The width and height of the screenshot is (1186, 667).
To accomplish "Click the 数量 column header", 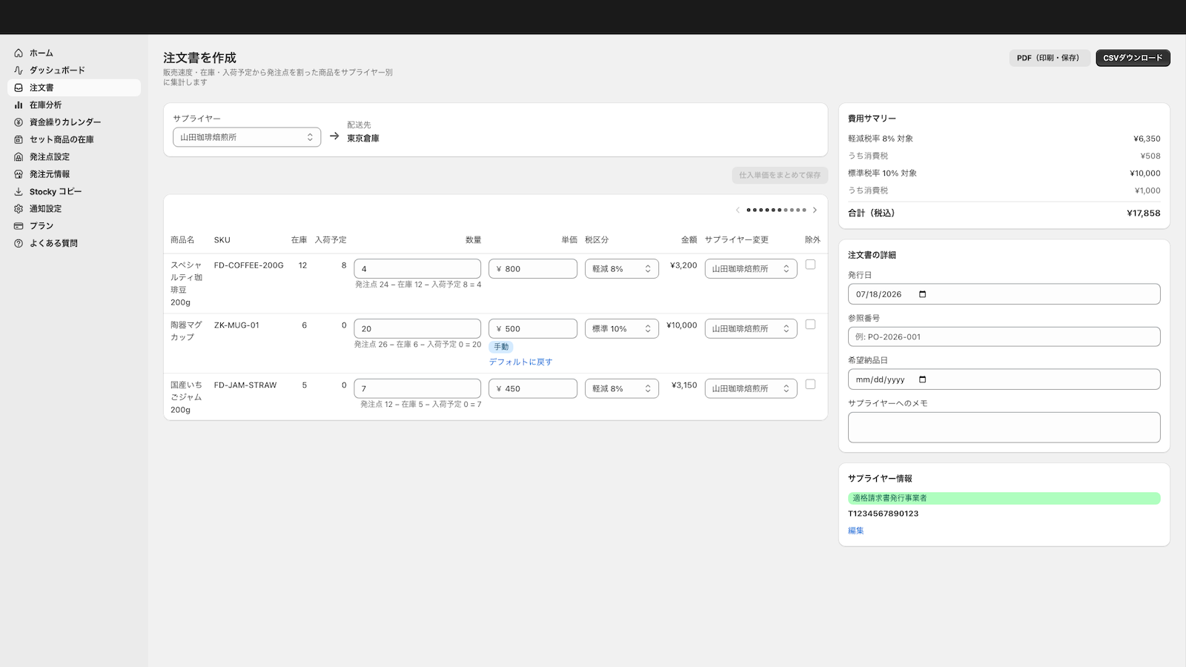I will point(474,240).
